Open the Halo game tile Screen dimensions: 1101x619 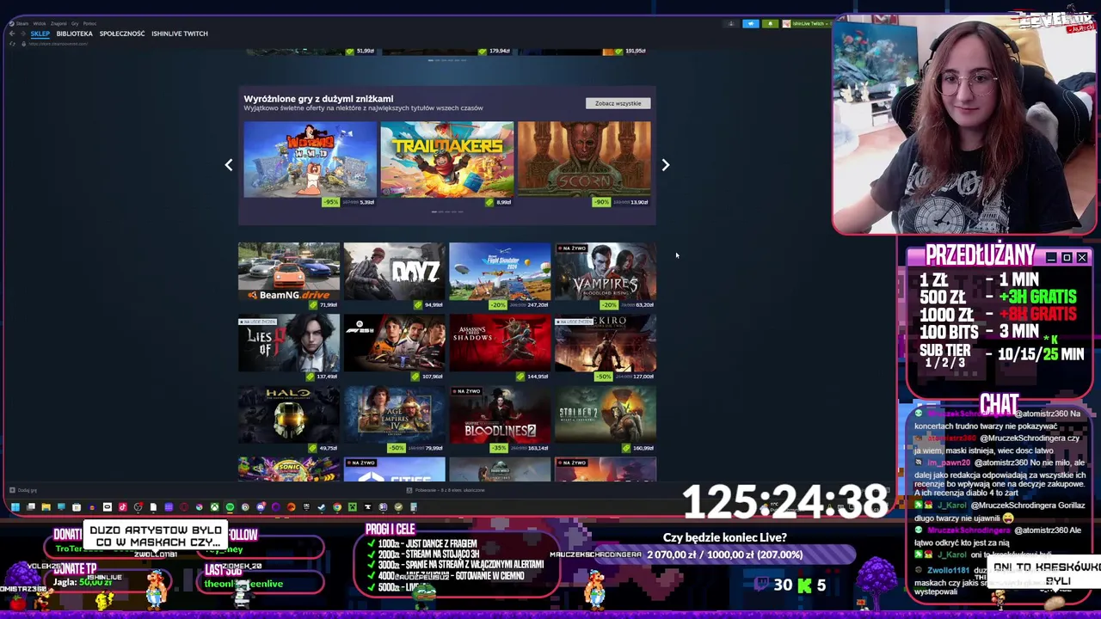(289, 420)
